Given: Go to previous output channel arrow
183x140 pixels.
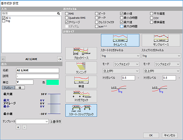Looking at the screenshot, I should coord(3,59).
